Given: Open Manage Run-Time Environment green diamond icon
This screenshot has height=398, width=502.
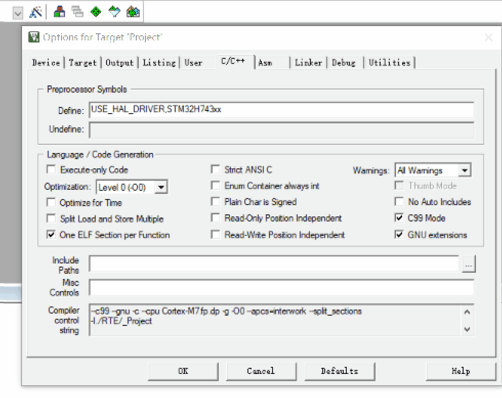Looking at the screenshot, I should pos(96,12).
